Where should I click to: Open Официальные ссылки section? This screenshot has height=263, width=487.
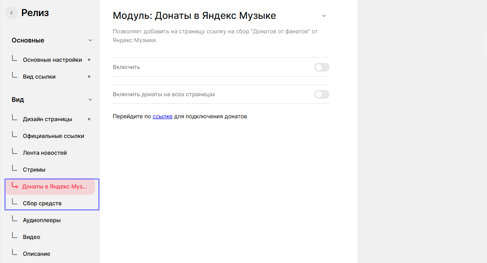click(x=53, y=136)
